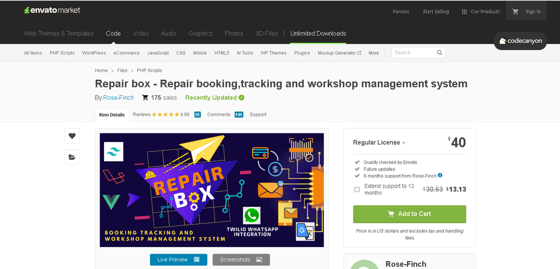The height and width of the screenshot is (269, 560).
Task: Switch to the Reviews tab
Action: (142, 115)
